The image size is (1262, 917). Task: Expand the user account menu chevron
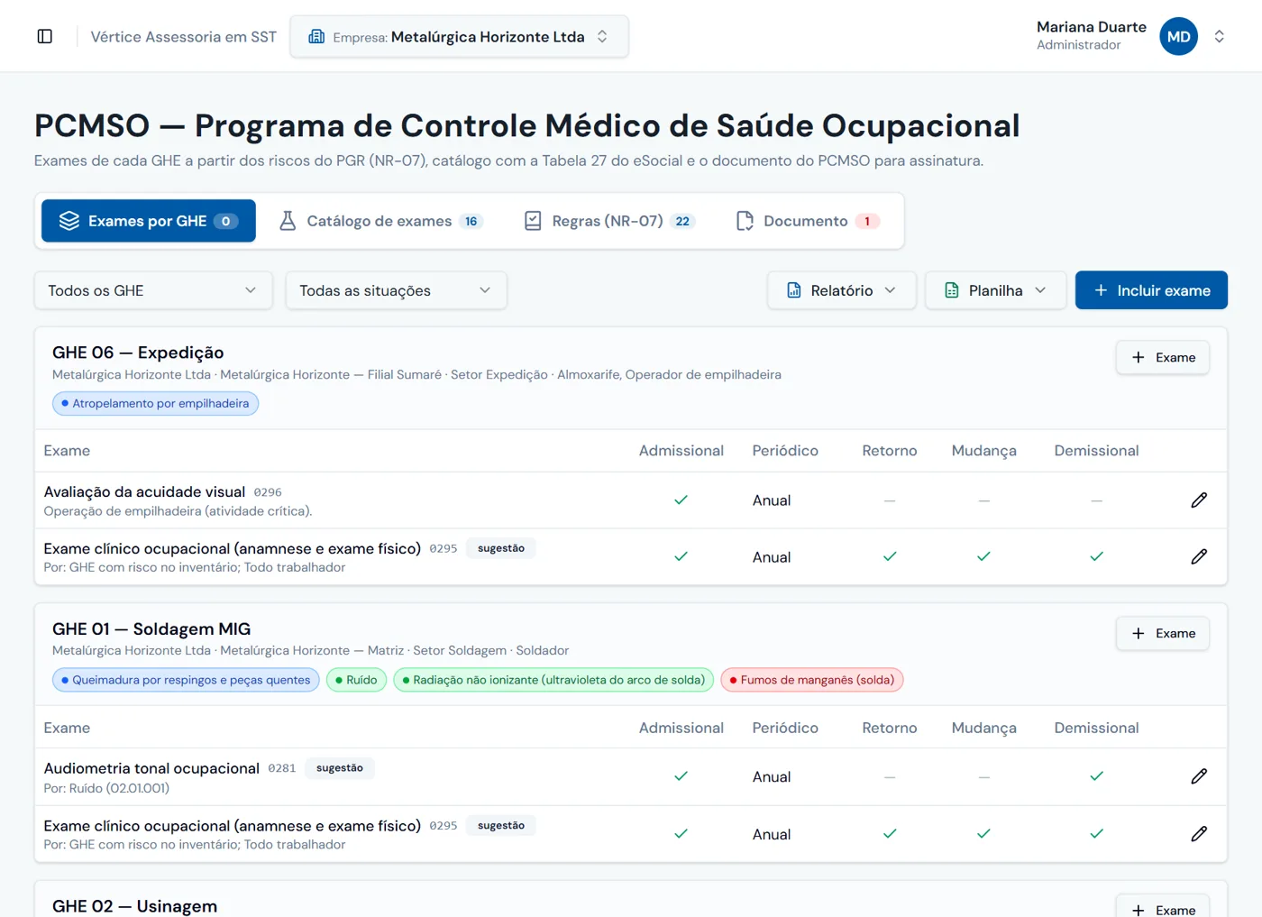click(1220, 37)
